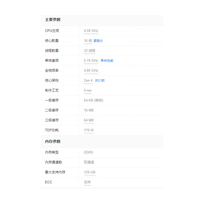Click the 128 GB max memory value

[x=90, y=172]
